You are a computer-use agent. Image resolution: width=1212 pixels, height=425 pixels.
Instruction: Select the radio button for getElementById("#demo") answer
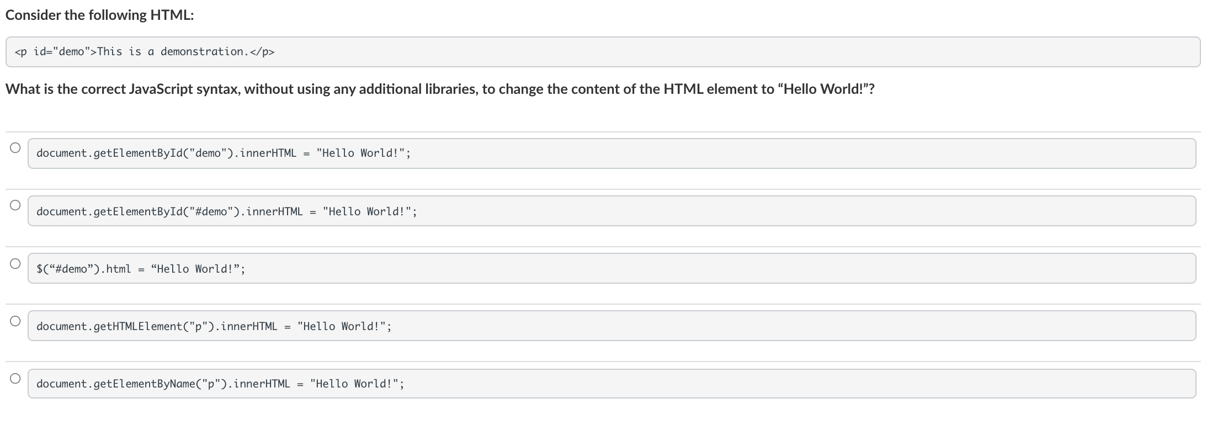coord(15,205)
